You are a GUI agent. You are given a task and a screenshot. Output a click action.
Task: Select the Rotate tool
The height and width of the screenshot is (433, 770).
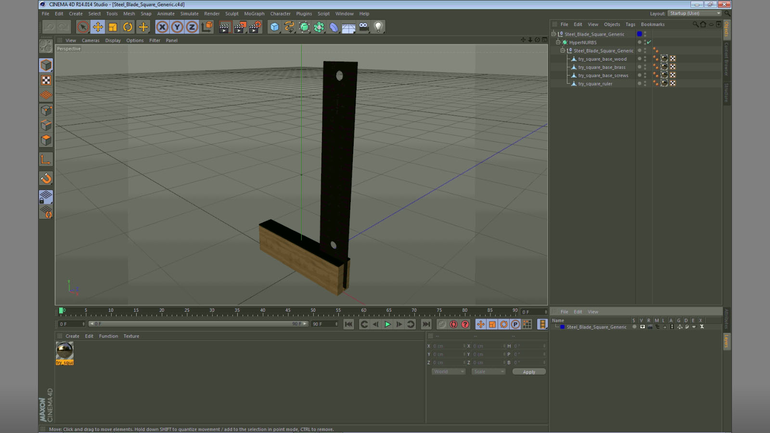(128, 27)
